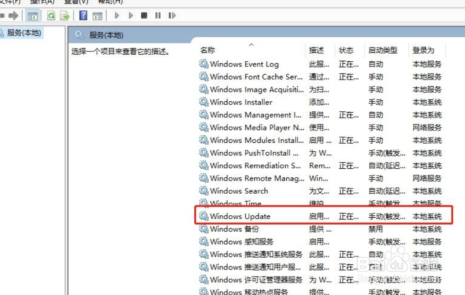Click gear icon of Windows Modules Installer
The image size is (465, 295).
point(204,140)
